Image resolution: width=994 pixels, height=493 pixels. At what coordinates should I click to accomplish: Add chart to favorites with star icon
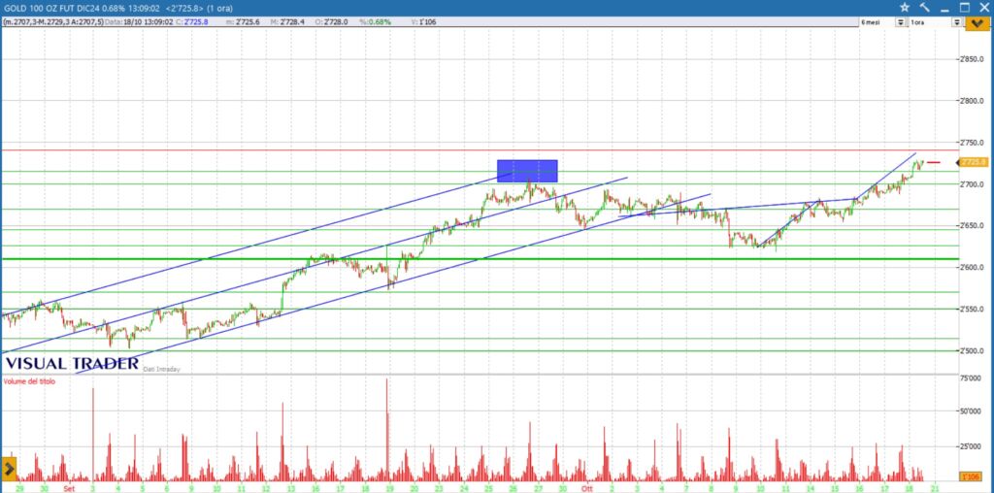click(905, 8)
